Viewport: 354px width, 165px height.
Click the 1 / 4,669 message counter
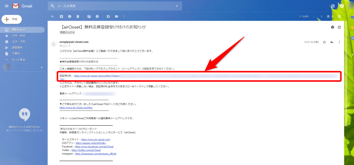pyautogui.click(x=304, y=17)
